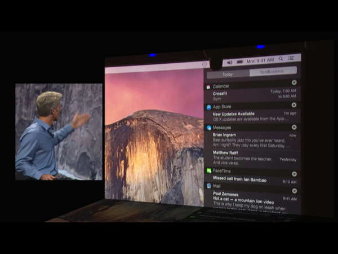Click the Messages section header label
This screenshot has height=254, width=338.
(x=222, y=128)
